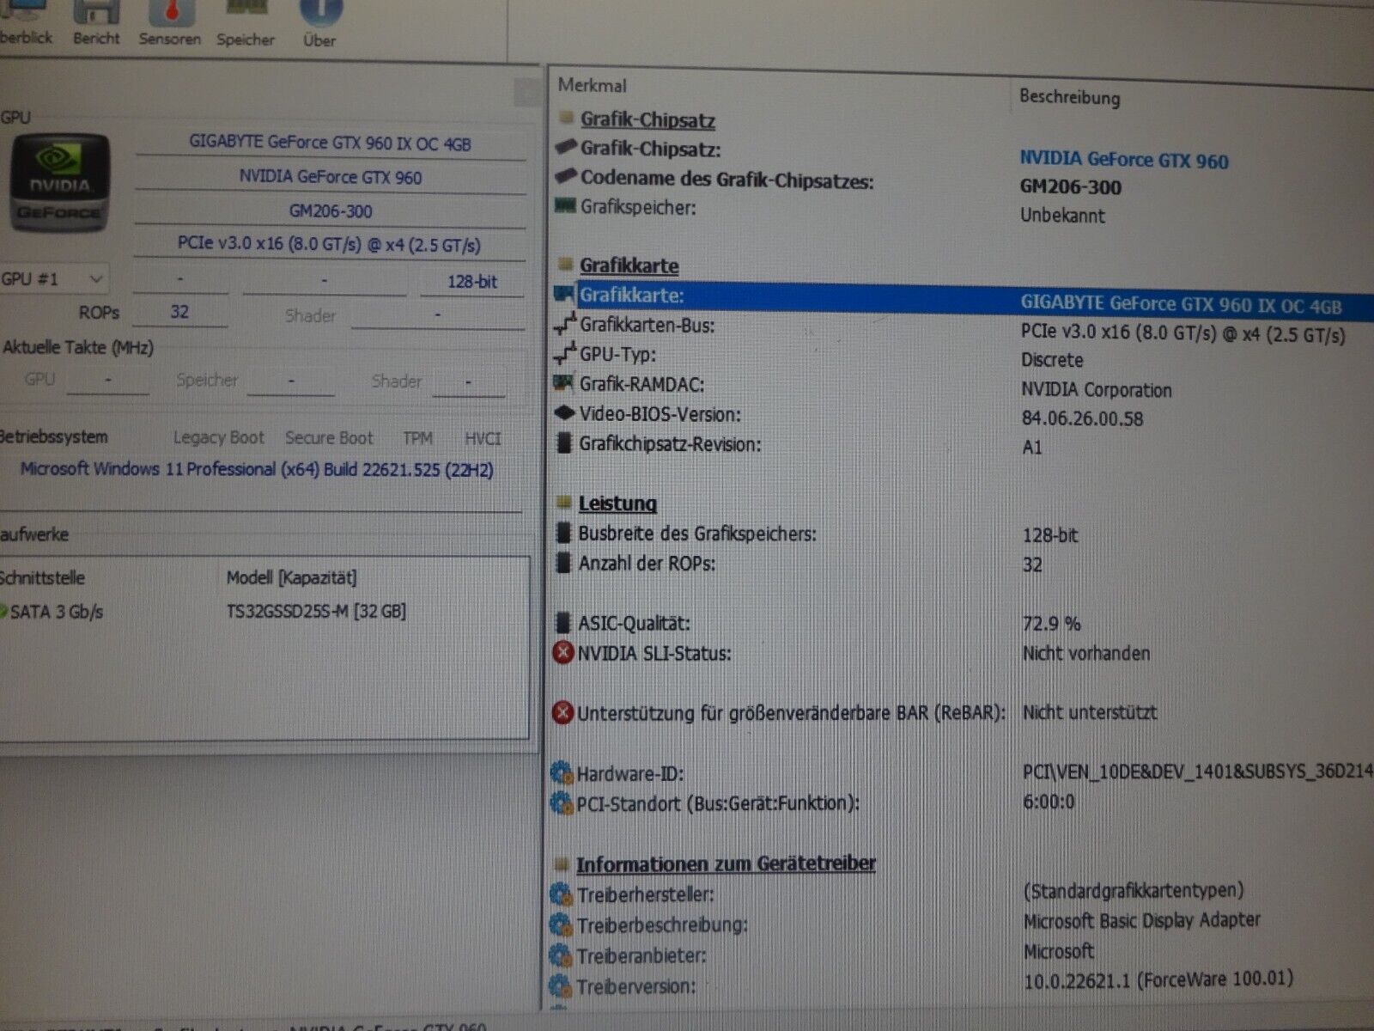Image resolution: width=1374 pixels, height=1031 pixels.
Task: Click the Treiberbeschreibung gear icon
Action: (x=561, y=924)
